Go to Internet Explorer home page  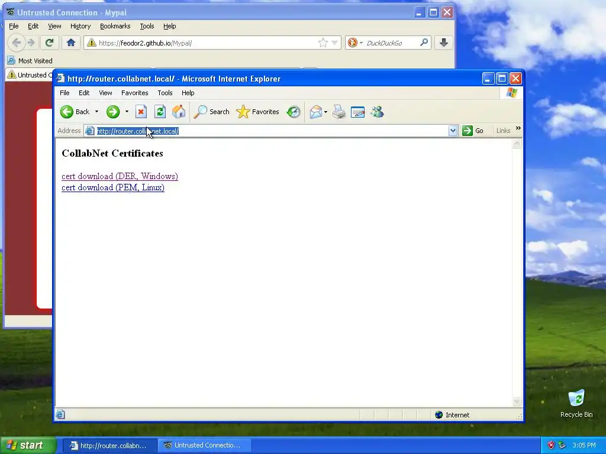(x=179, y=112)
